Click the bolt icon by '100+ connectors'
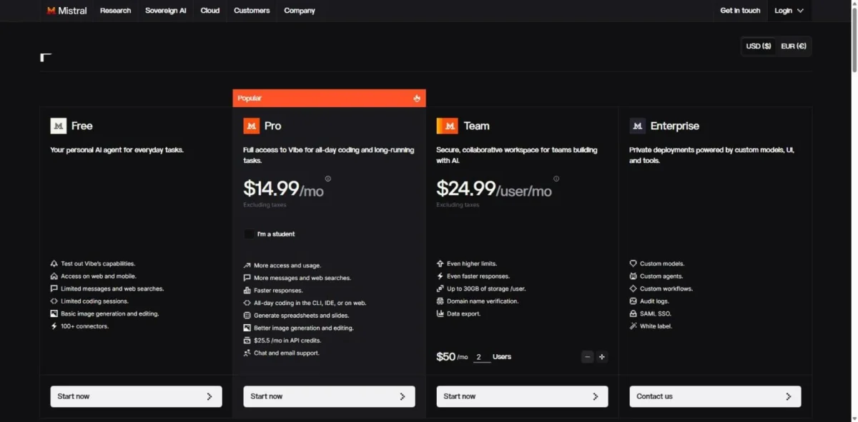 54,326
